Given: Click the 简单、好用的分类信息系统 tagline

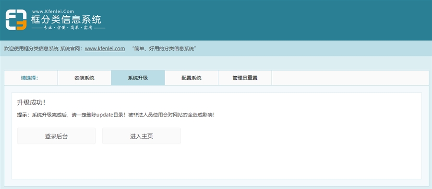Looking at the screenshot, I should click(164, 49).
